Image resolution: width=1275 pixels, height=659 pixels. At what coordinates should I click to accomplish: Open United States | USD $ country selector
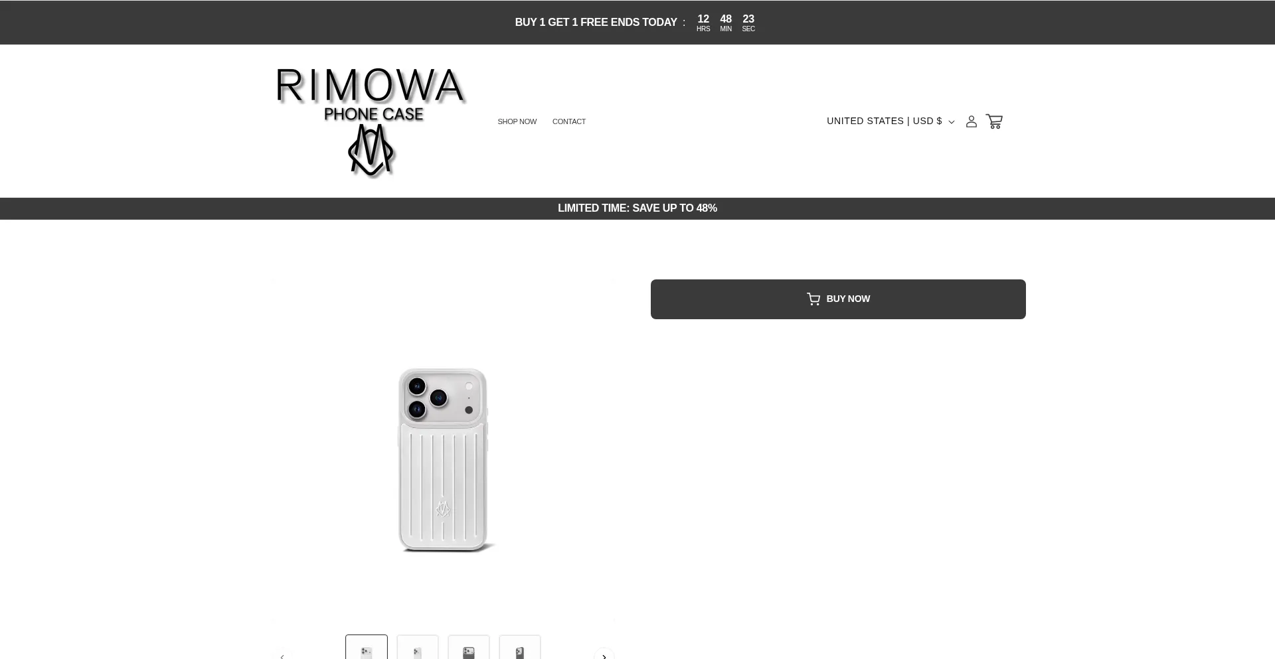coord(890,121)
